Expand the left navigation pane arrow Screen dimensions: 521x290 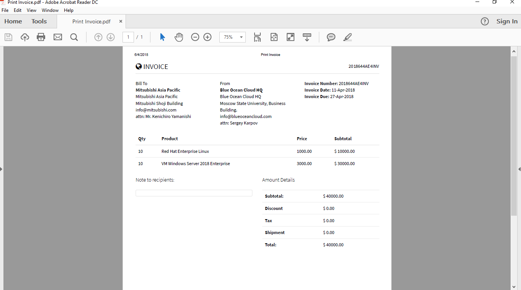point(2,169)
